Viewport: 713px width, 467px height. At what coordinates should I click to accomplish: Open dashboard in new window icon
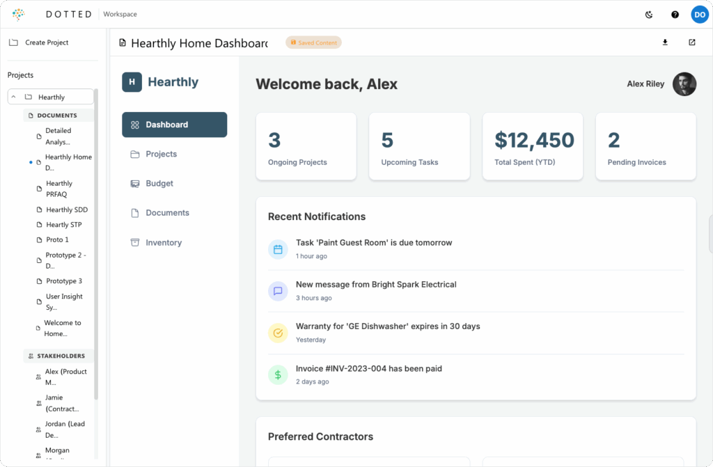[691, 42]
